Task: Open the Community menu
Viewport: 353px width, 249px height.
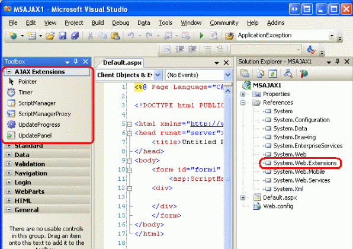Action: point(224,23)
